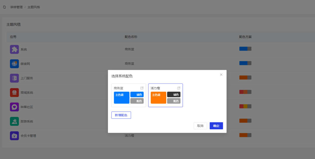Click the 新增配色 button
The width and height of the screenshot is (315, 159).
(x=121, y=115)
